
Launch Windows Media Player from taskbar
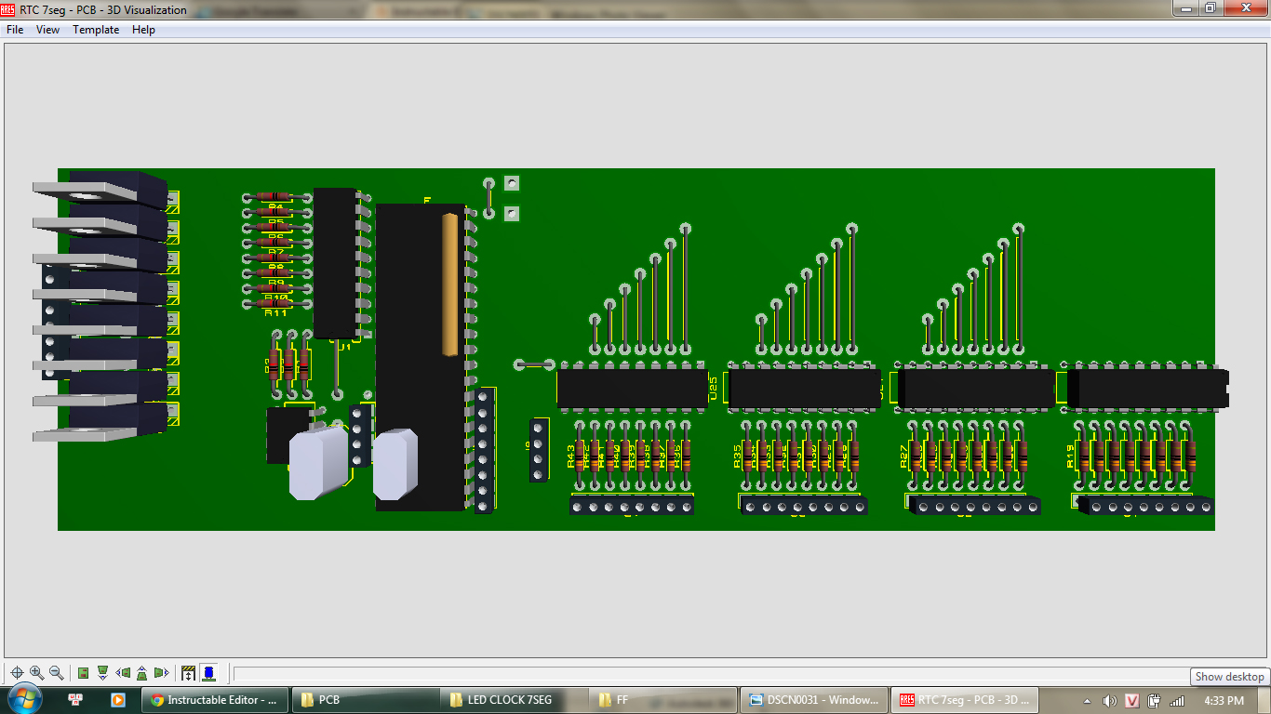tap(117, 699)
